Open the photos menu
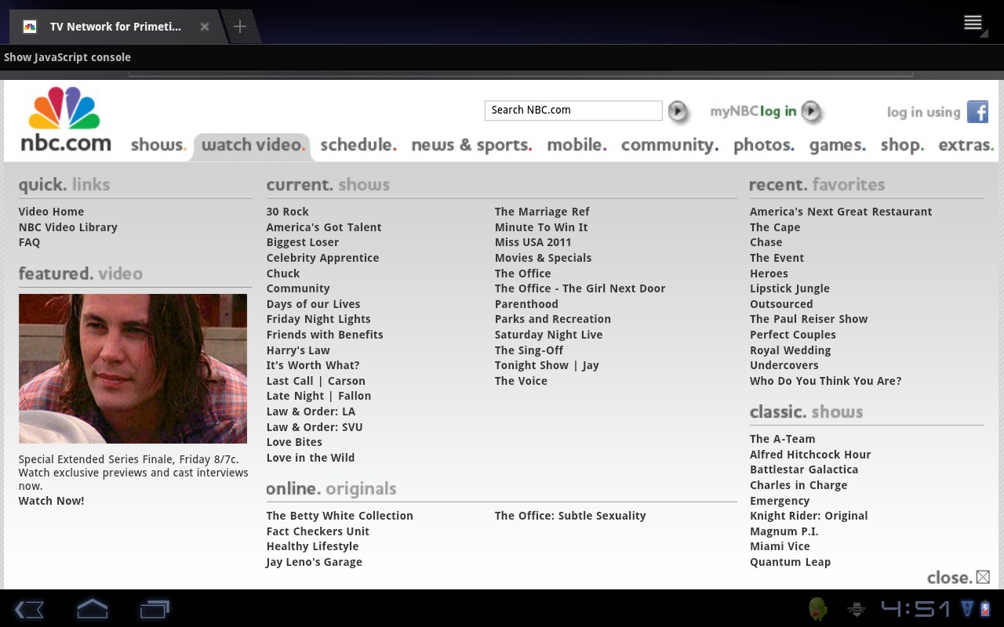The width and height of the screenshot is (1004, 627). (x=764, y=145)
